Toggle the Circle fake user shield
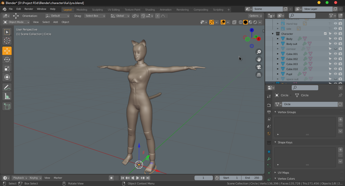This screenshot has width=345, height=186. coord(340,104)
